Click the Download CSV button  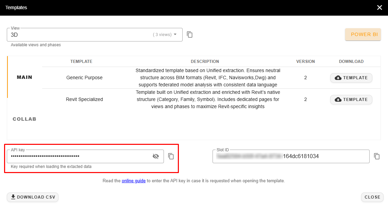point(33,197)
